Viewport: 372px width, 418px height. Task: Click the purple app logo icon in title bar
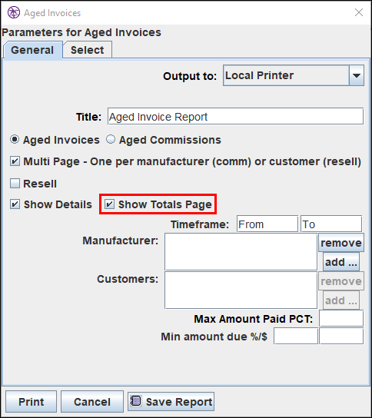(14, 12)
